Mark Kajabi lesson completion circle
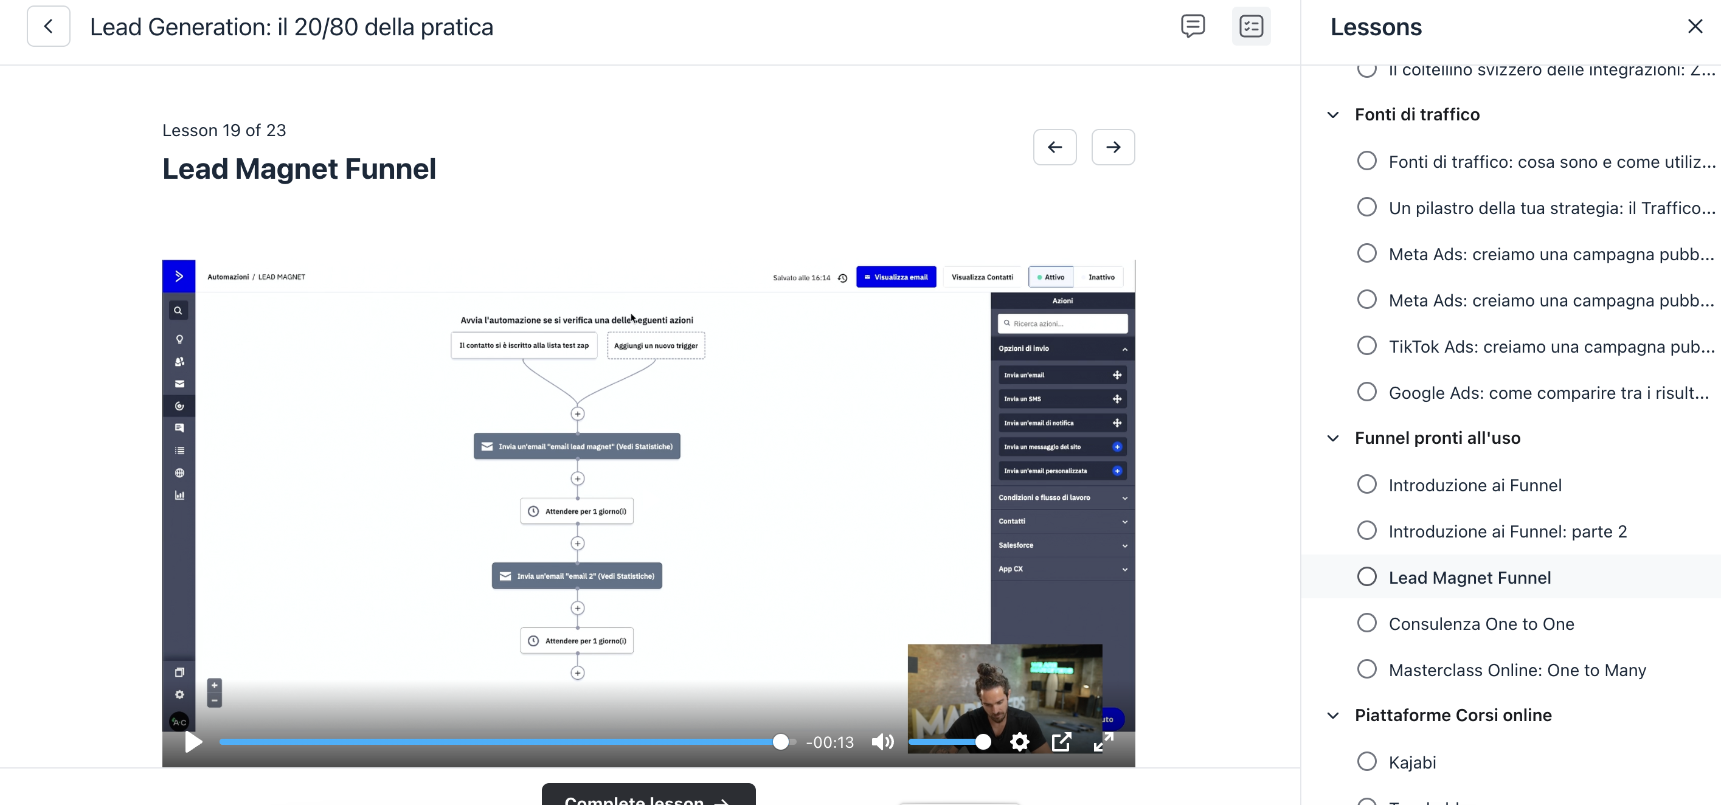1721x805 pixels. 1366,762
